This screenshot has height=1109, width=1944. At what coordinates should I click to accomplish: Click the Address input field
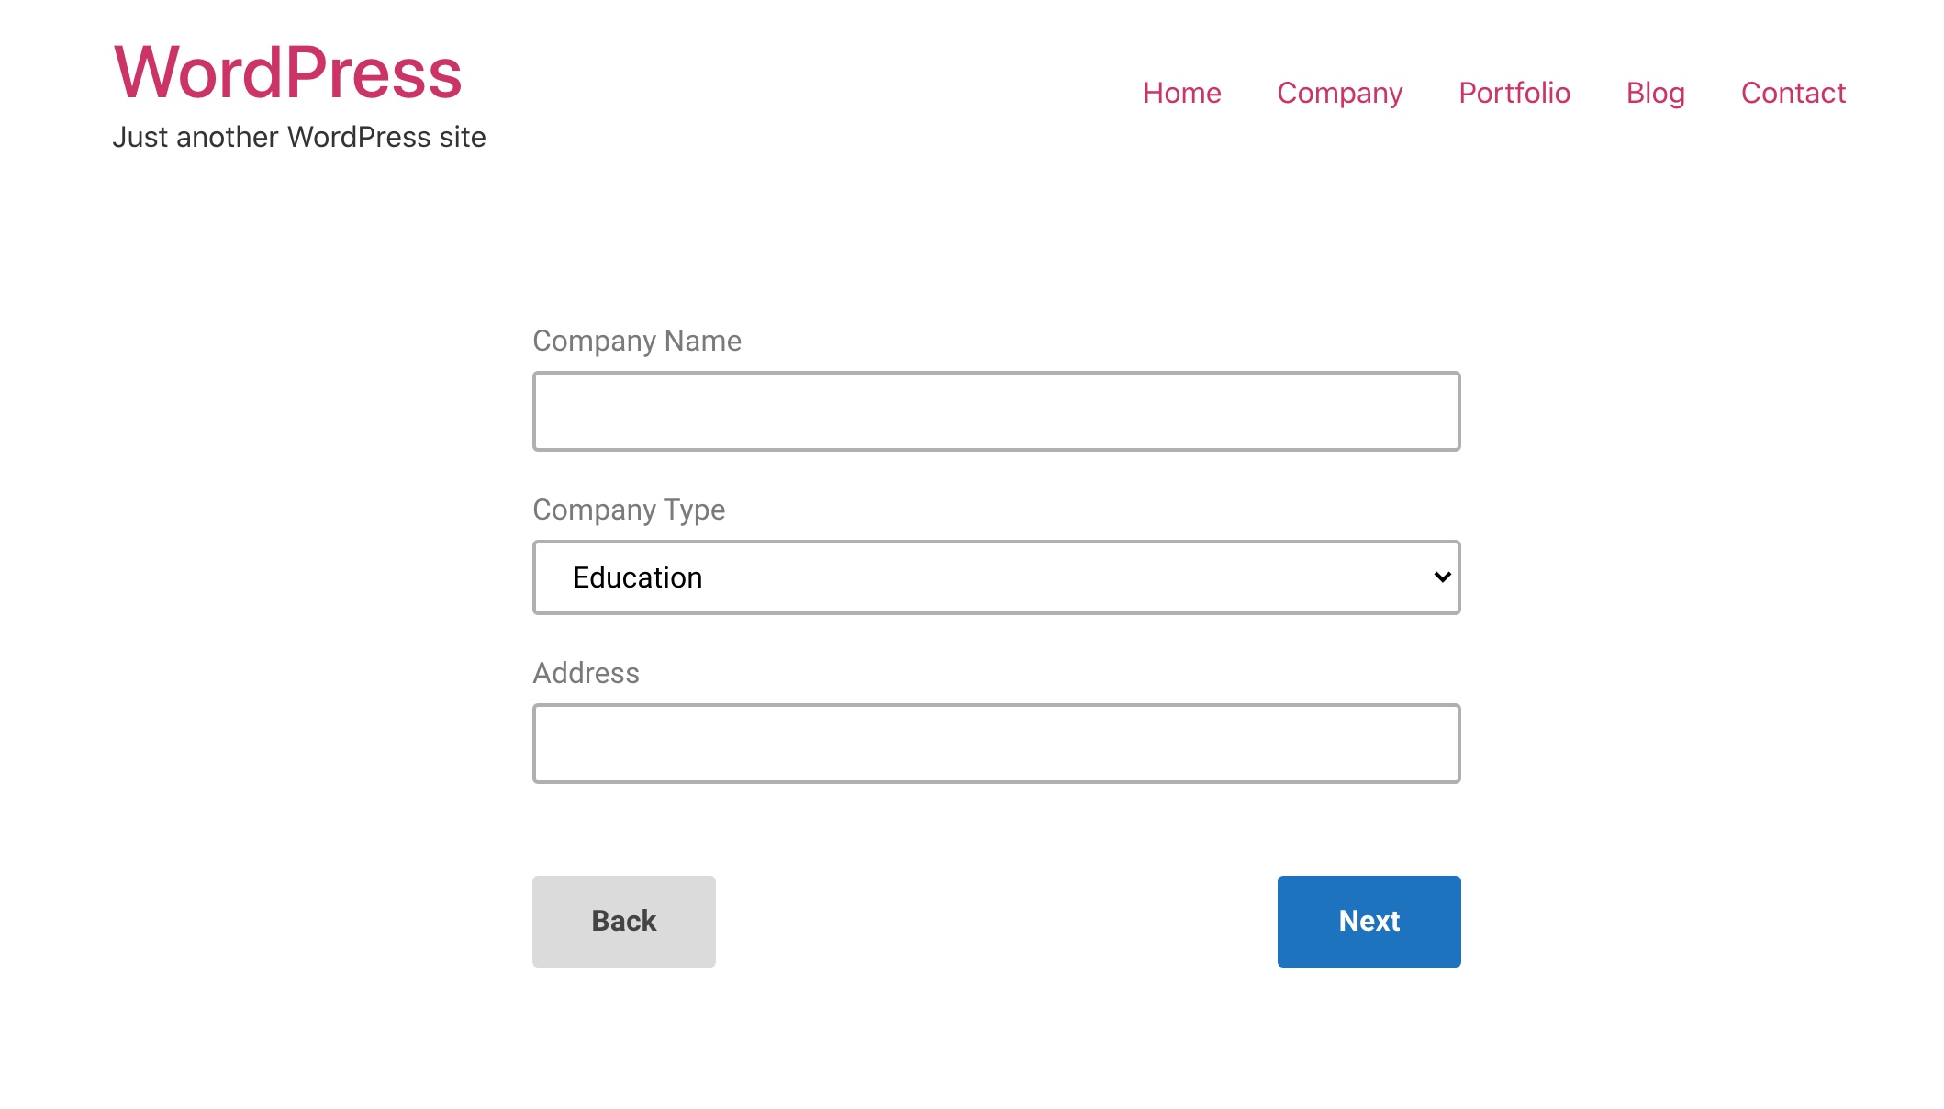998,743
